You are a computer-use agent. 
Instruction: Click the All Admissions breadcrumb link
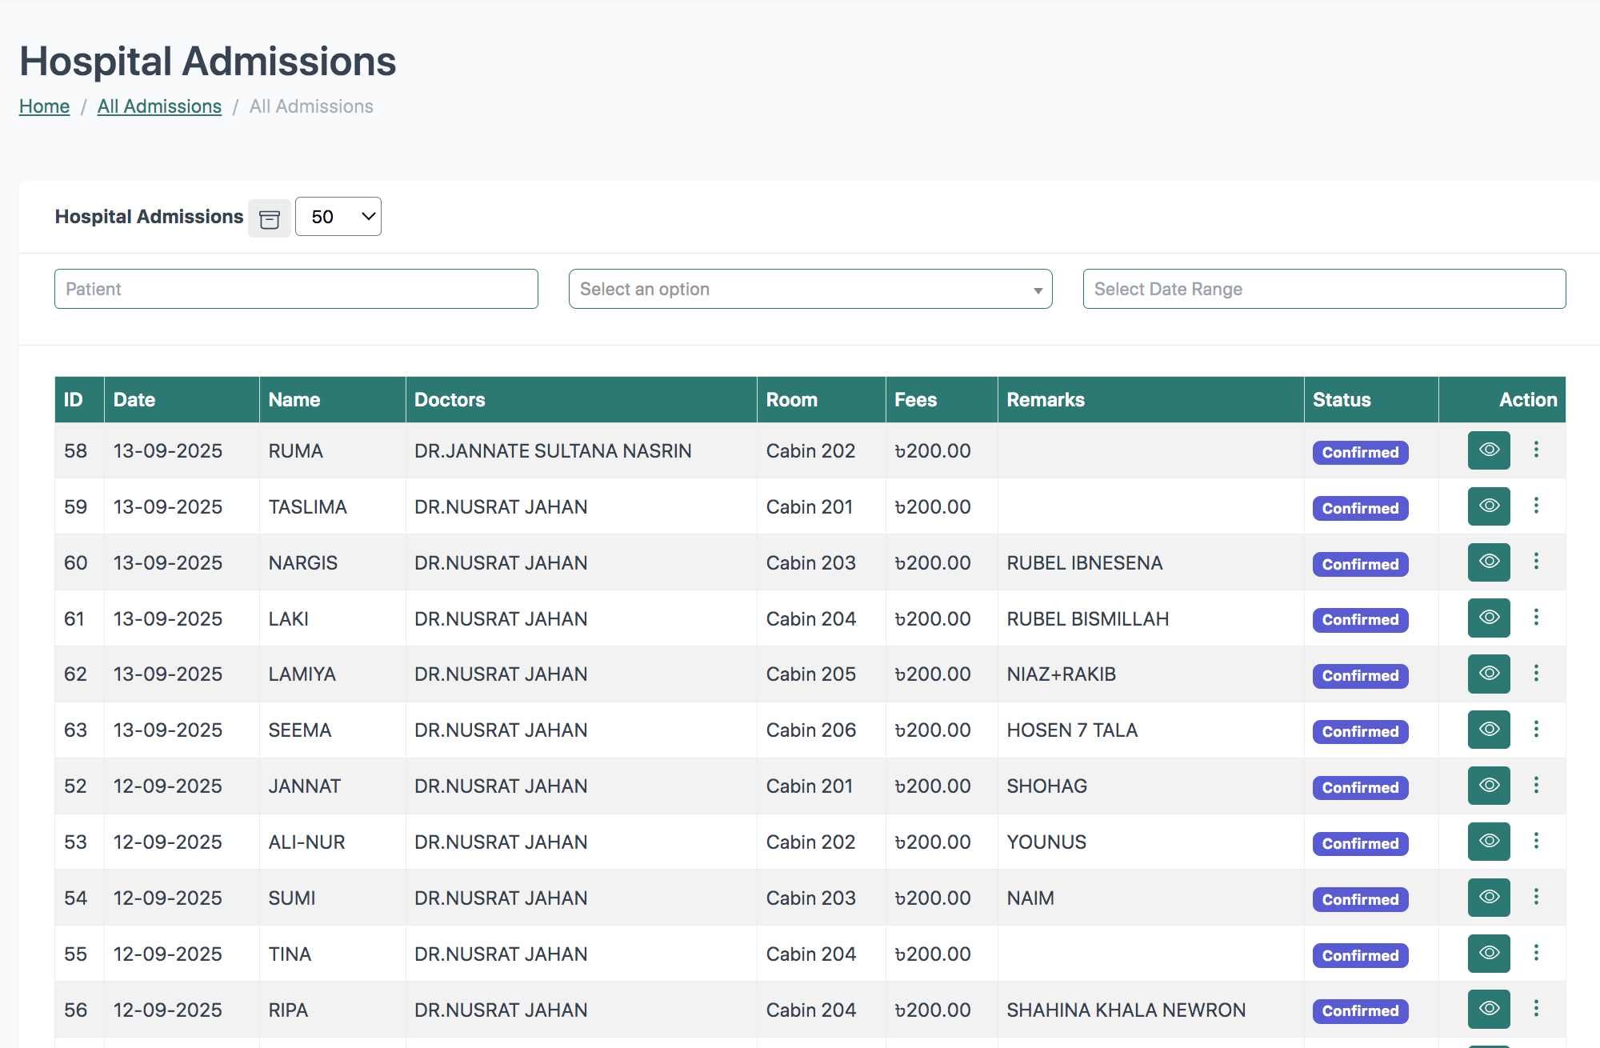159,106
